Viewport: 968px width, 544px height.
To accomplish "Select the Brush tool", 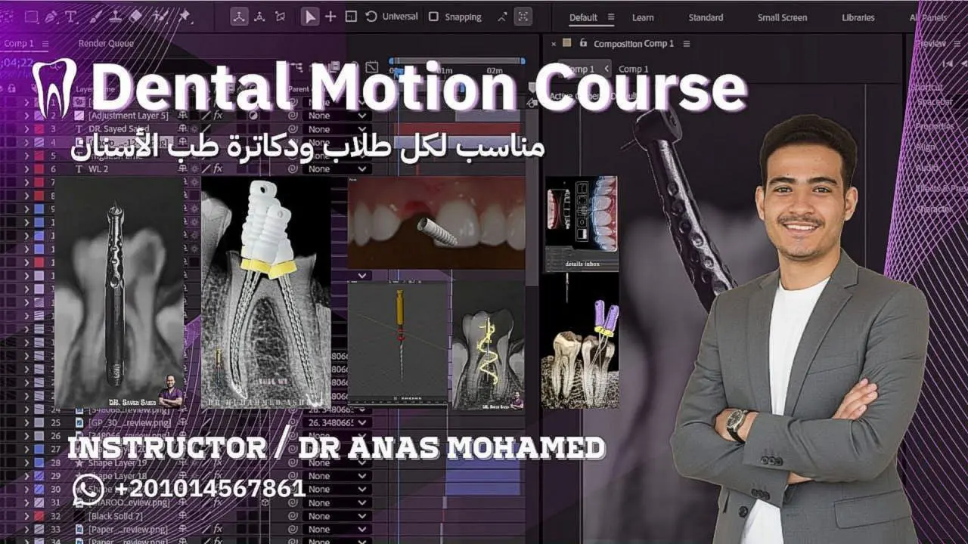I will 97,16.
